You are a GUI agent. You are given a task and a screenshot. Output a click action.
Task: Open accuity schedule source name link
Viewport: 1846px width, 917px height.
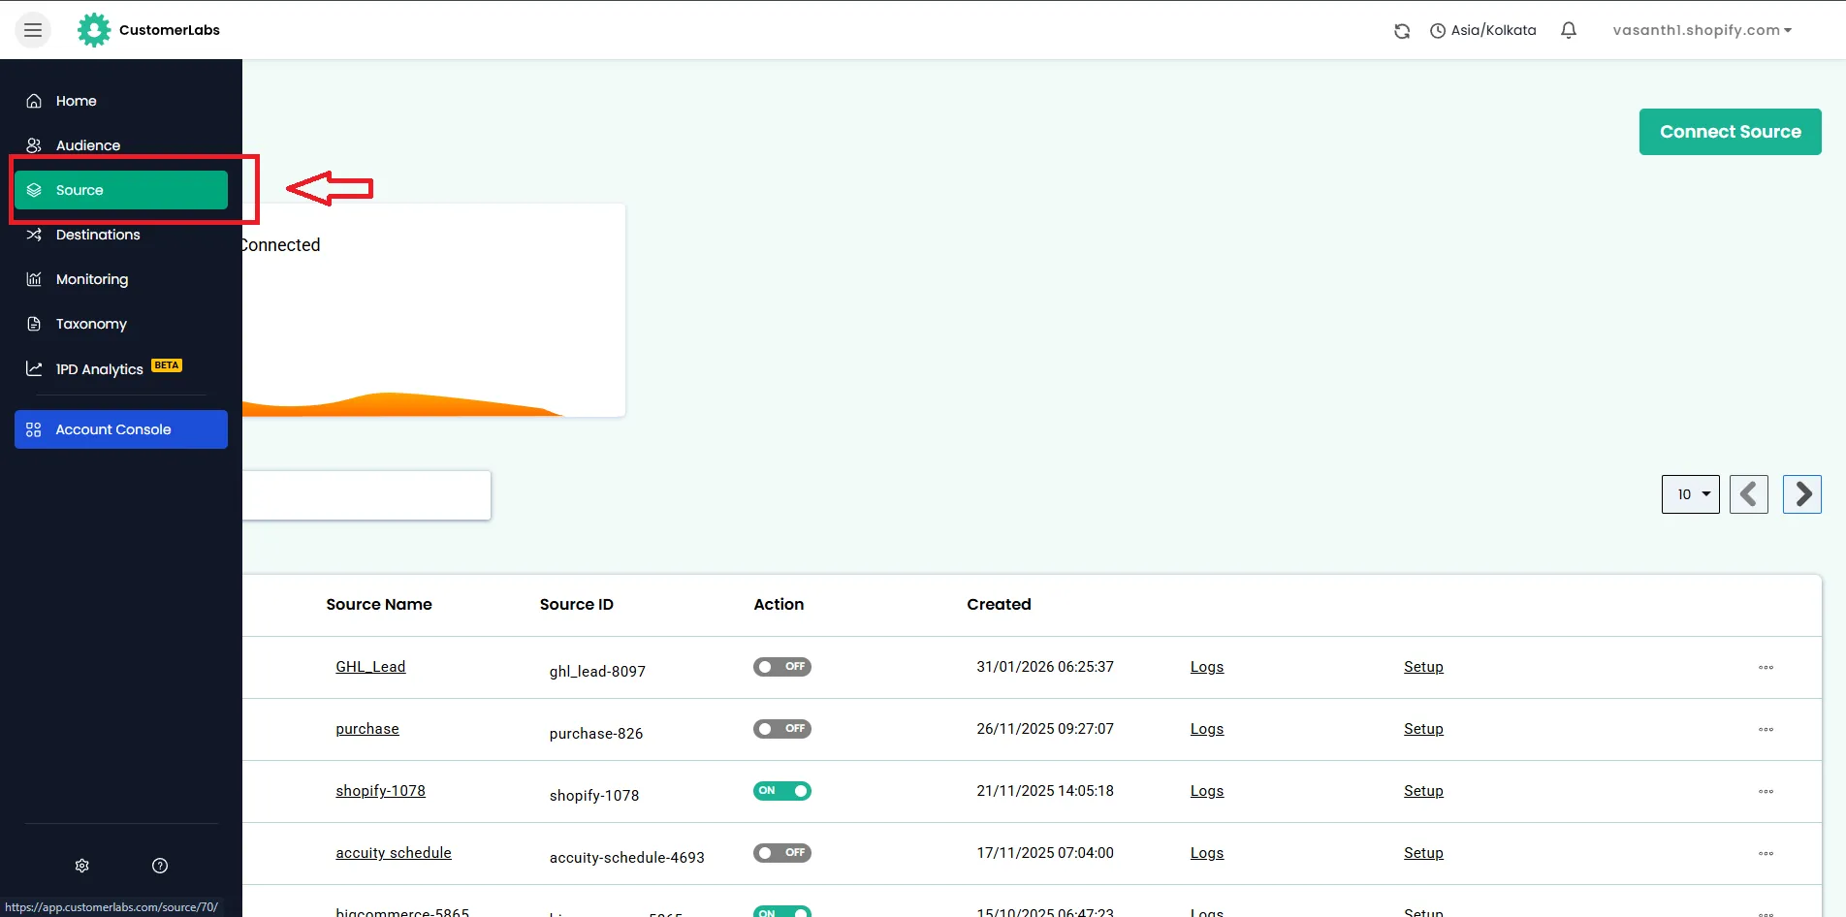(394, 853)
